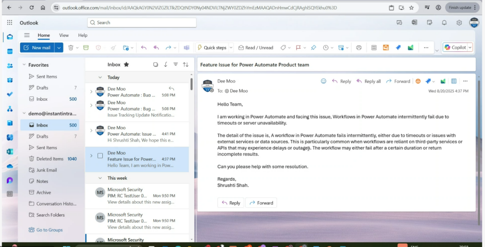Pin the message using the pin icon
The image size is (485, 247).
click(x=314, y=48)
